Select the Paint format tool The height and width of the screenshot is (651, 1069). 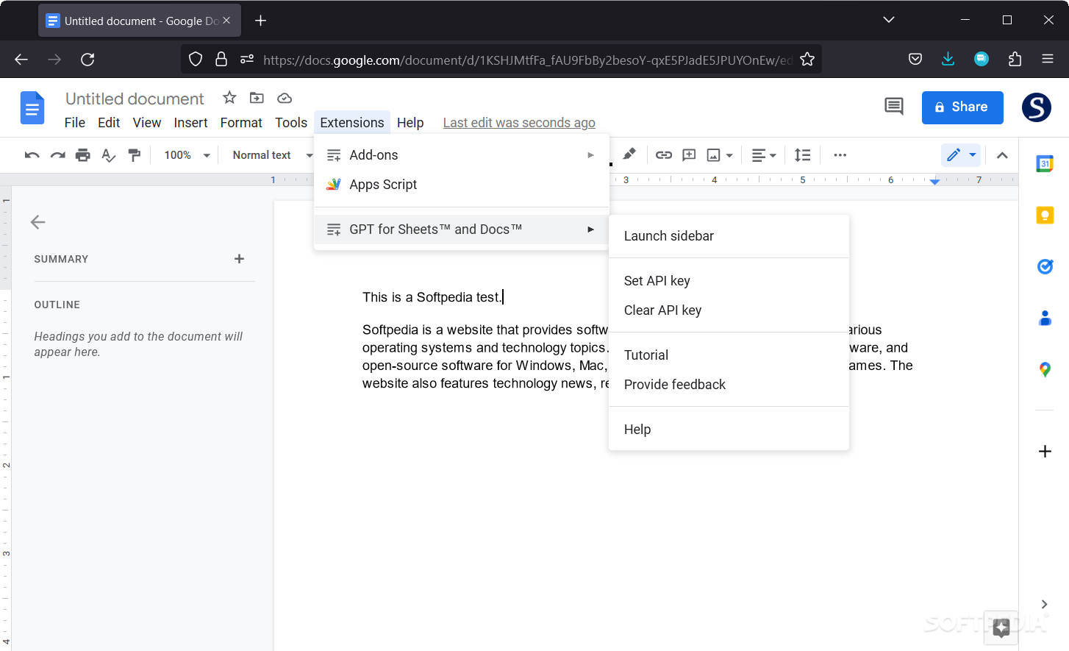click(x=135, y=155)
